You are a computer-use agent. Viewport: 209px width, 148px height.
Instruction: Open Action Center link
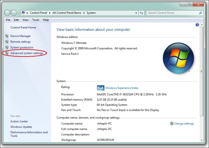click(19, 121)
